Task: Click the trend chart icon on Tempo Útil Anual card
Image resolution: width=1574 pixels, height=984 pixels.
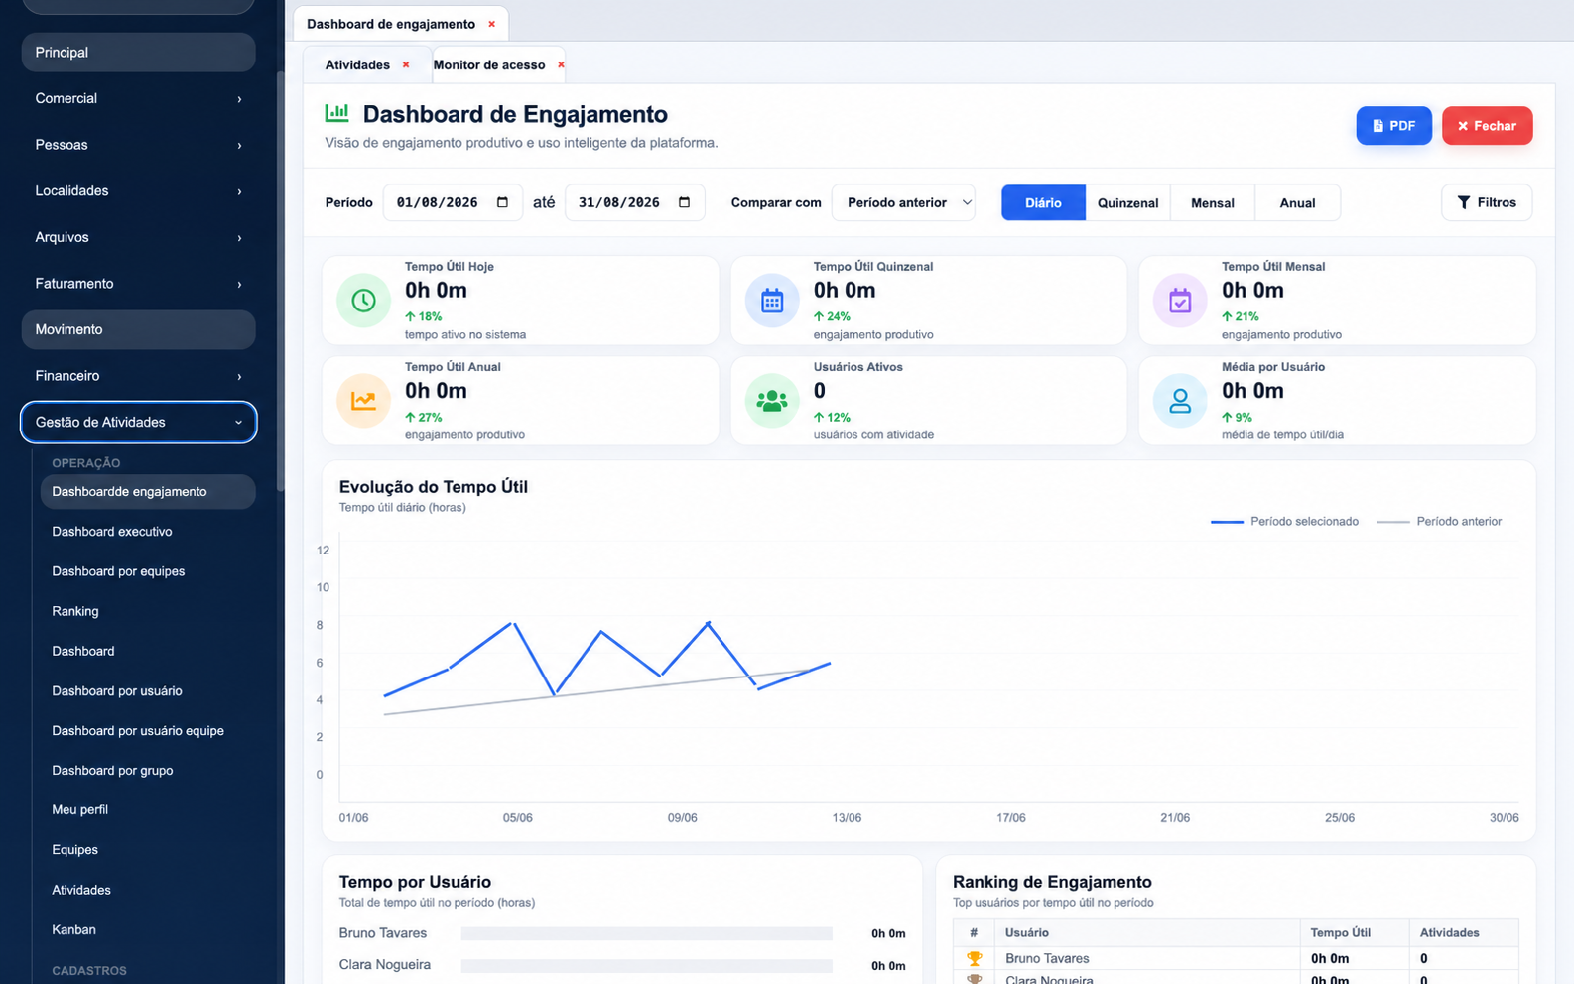Action: [364, 401]
